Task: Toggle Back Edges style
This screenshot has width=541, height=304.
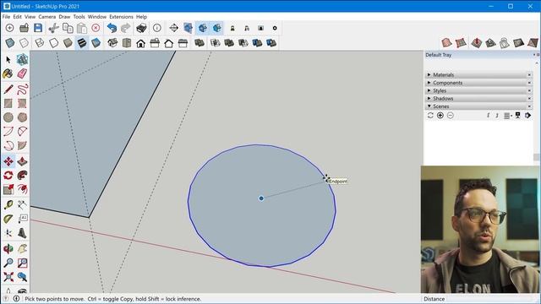Action: pos(24,43)
